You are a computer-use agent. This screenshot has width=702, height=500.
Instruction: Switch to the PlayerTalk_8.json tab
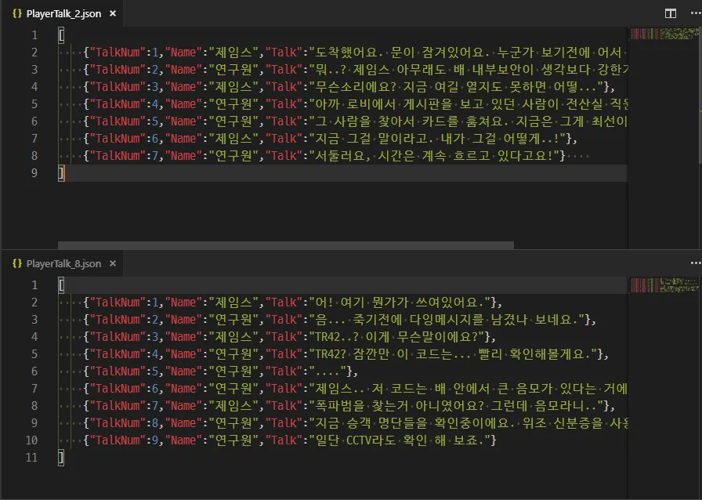[x=63, y=264]
